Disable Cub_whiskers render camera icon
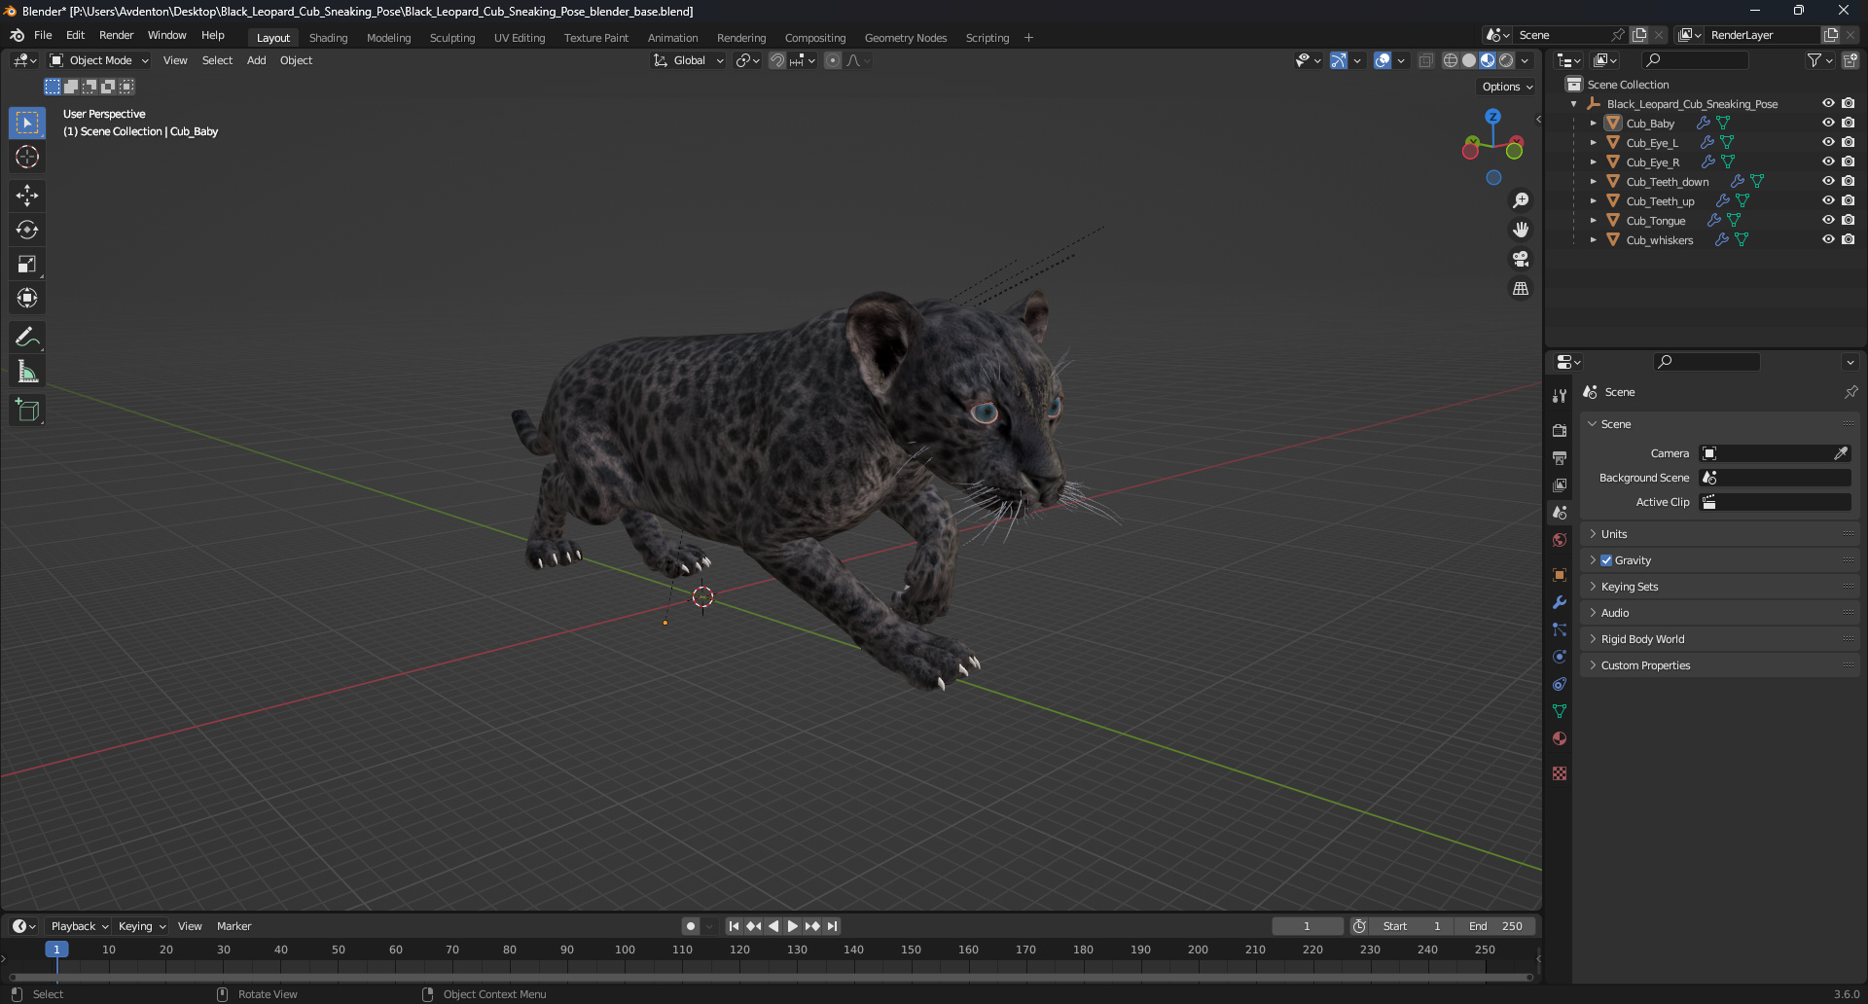The image size is (1868, 1004). pos(1848,239)
